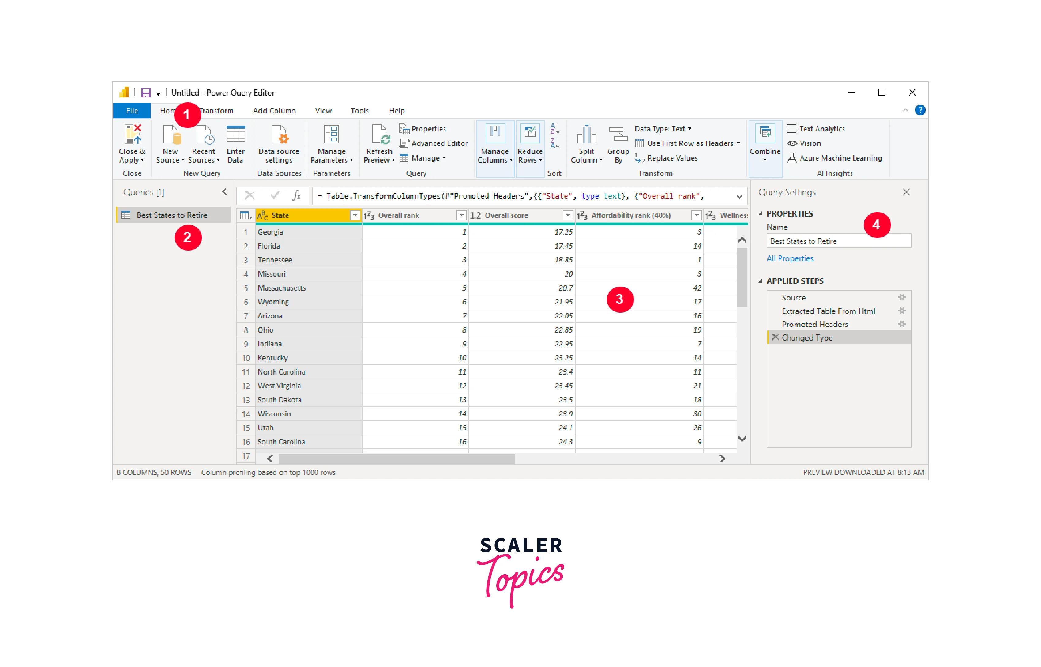Click the Close & Apply icon
Image resolution: width=1041 pixels, height=667 pixels.
133,134
